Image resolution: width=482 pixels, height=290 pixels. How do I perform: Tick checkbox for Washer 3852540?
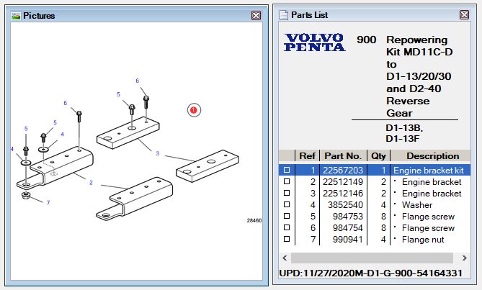coord(287,204)
